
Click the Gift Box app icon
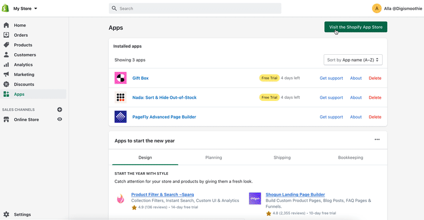pyautogui.click(x=120, y=78)
